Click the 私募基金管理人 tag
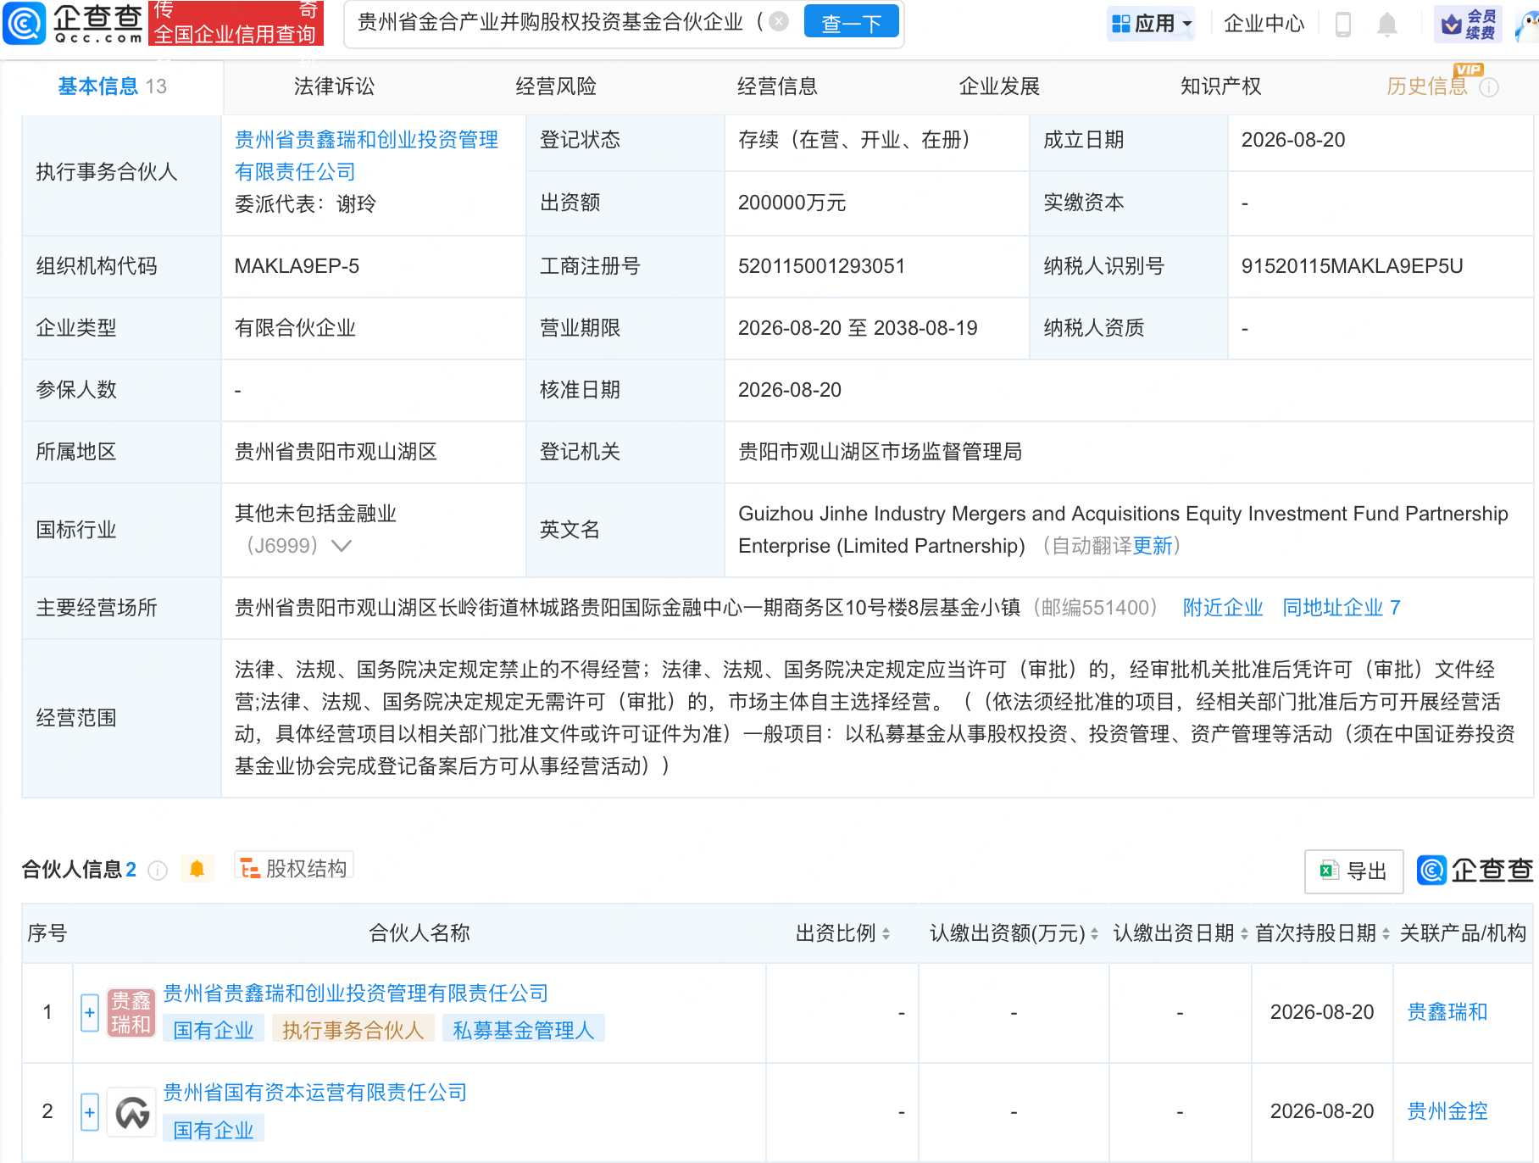 point(523,1030)
